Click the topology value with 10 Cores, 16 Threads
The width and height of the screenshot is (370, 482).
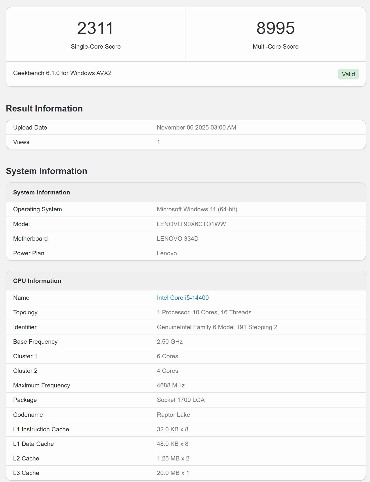point(204,312)
